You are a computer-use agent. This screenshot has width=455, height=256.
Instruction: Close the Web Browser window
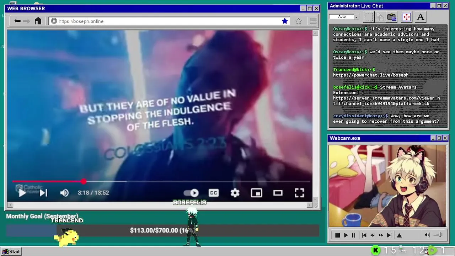(316, 8)
